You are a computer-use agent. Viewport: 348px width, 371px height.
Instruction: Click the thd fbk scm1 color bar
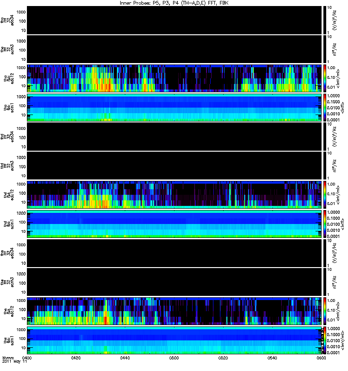coord(324,224)
